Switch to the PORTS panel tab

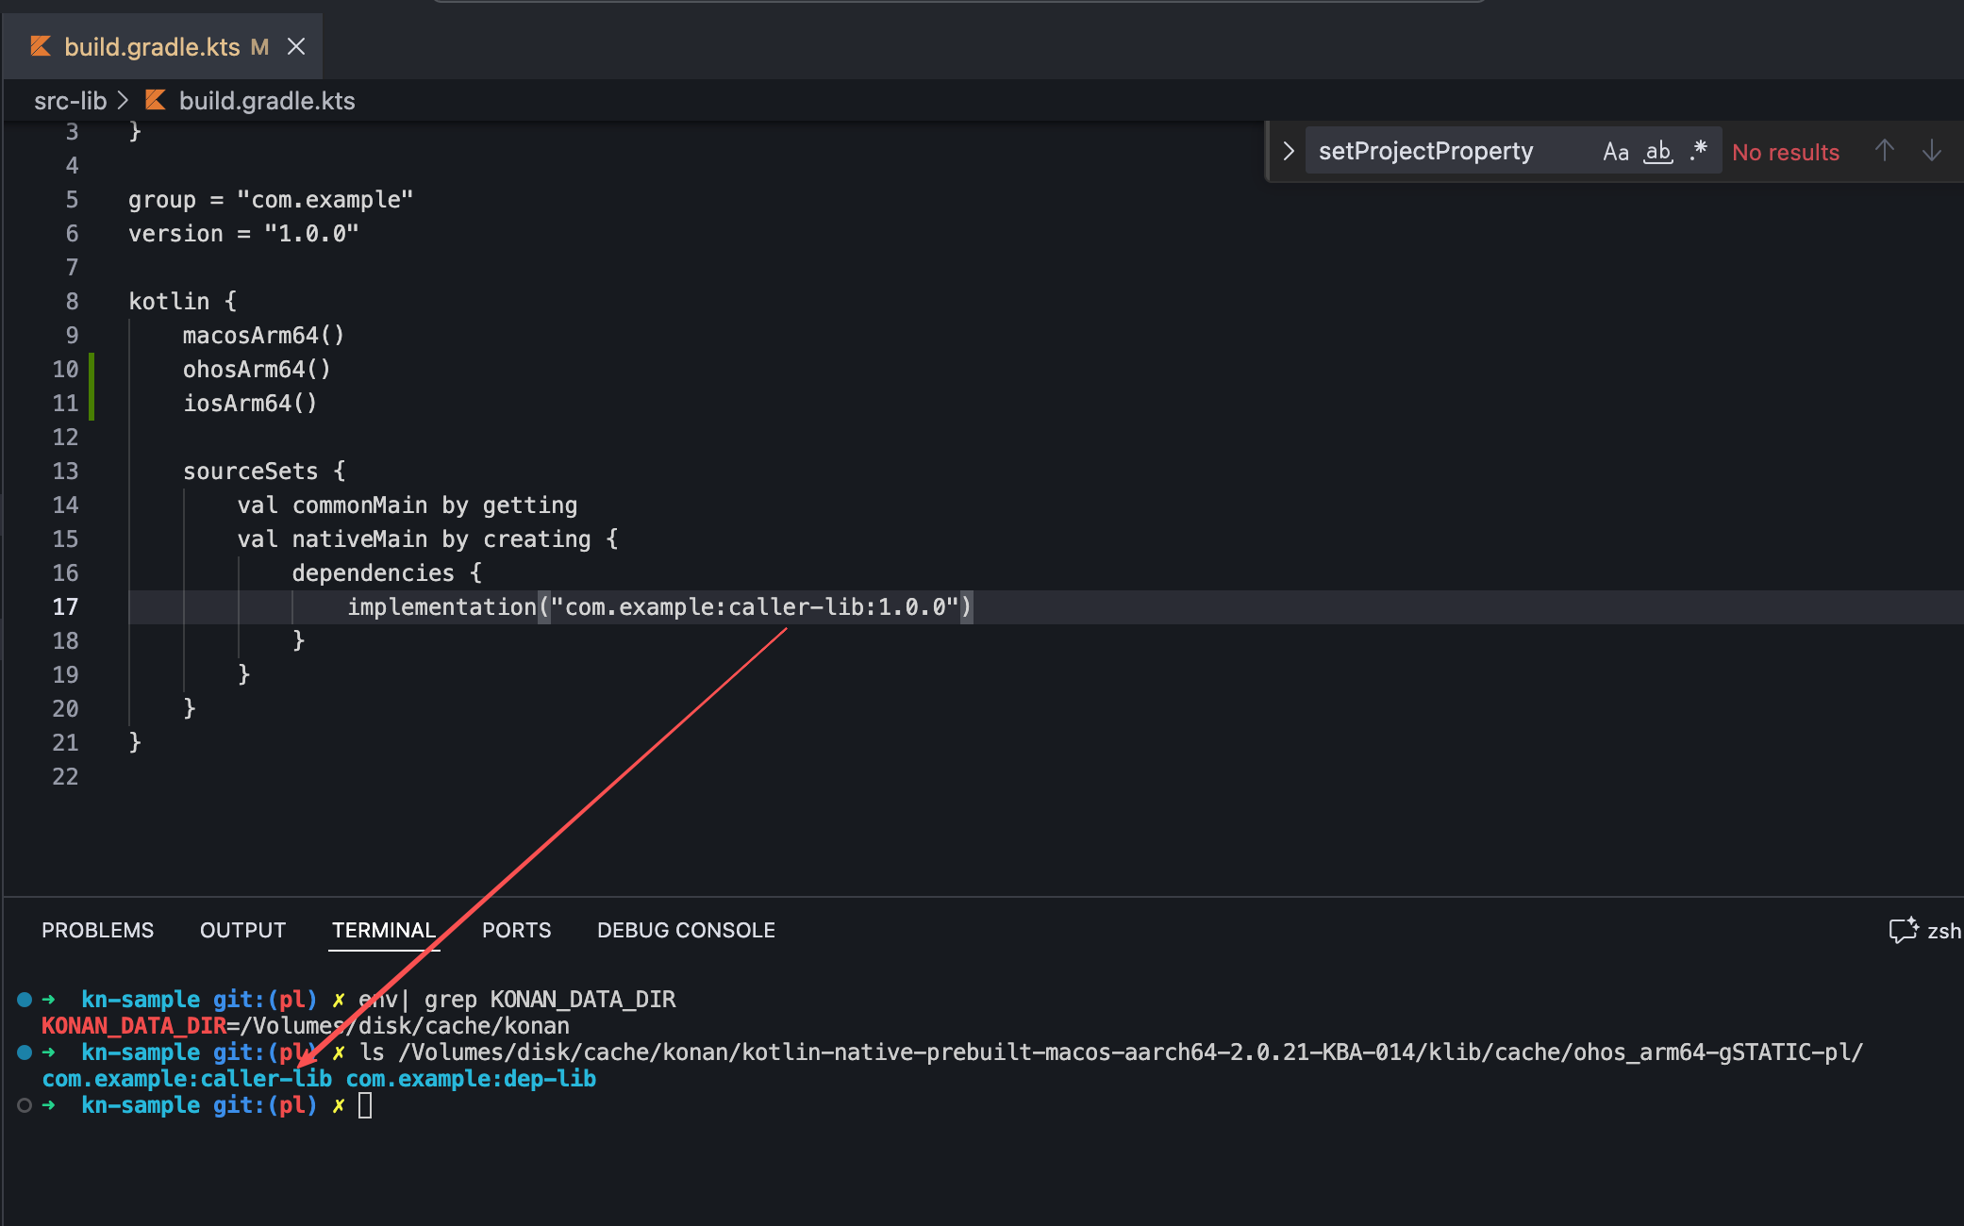point(516,930)
